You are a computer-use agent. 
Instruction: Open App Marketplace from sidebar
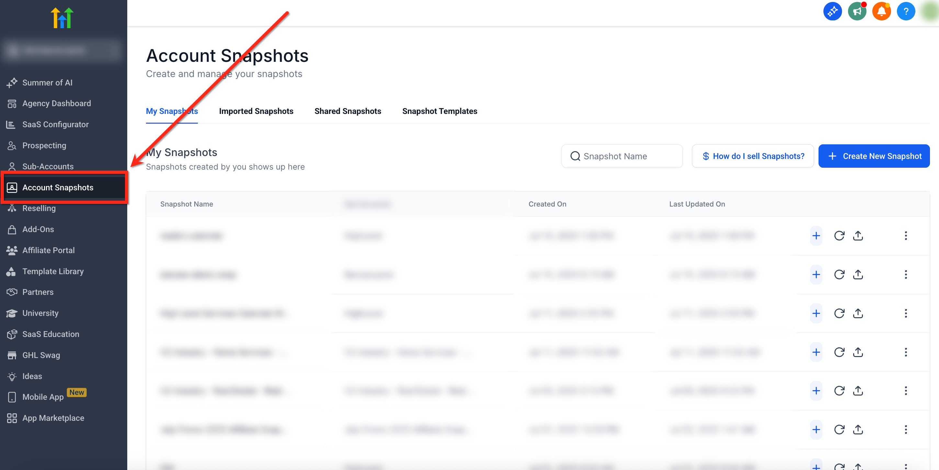[x=53, y=418]
